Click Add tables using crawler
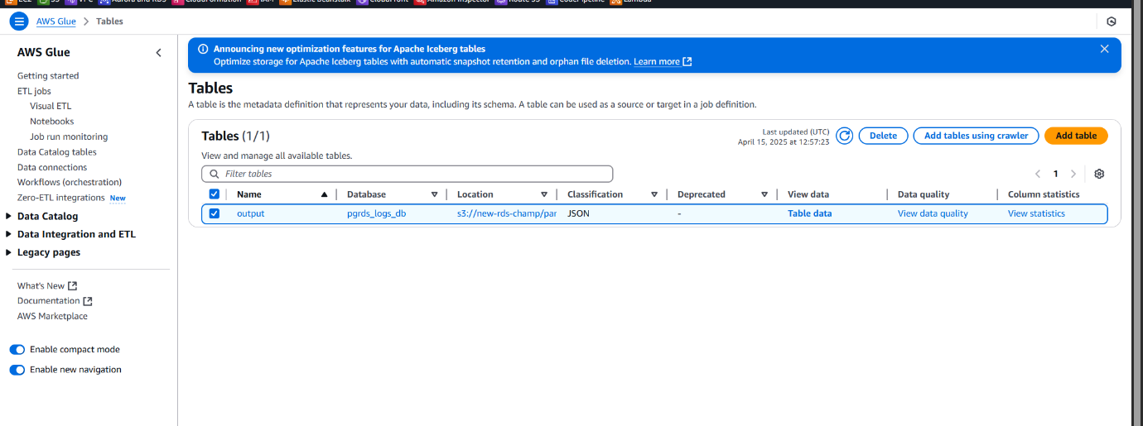The height and width of the screenshot is (426, 1143). point(976,136)
